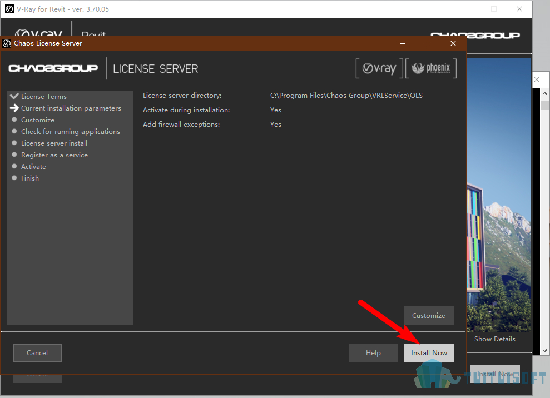Select License server install step
The height and width of the screenshot is (398, 550).
click(x=54, y=143)
